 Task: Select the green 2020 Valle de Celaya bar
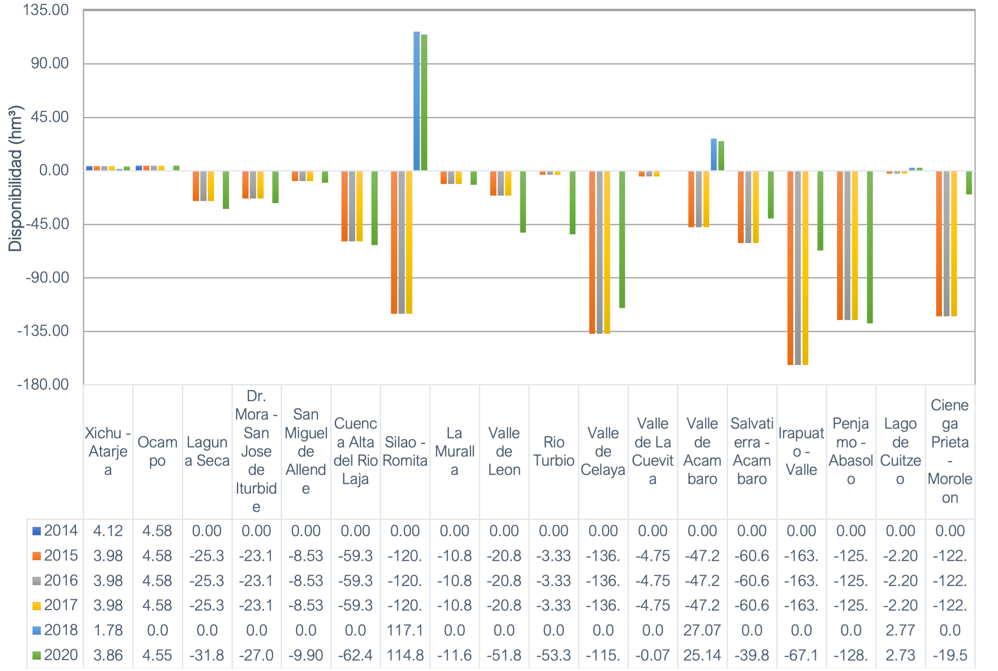click(x=622, y=239)
